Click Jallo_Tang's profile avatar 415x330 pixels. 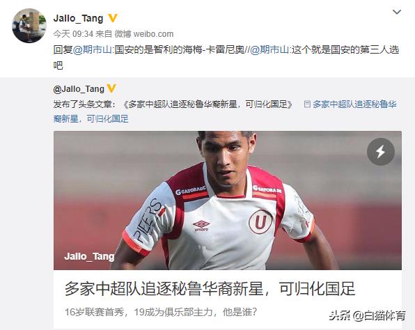[x=29, y=25]
